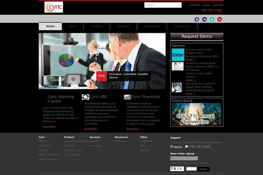Open footer Why Cync? link
263x175 pixels.
click(45, 146)
